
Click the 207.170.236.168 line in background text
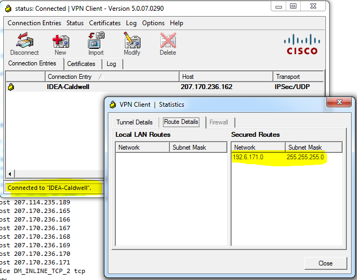pos(42,237)
